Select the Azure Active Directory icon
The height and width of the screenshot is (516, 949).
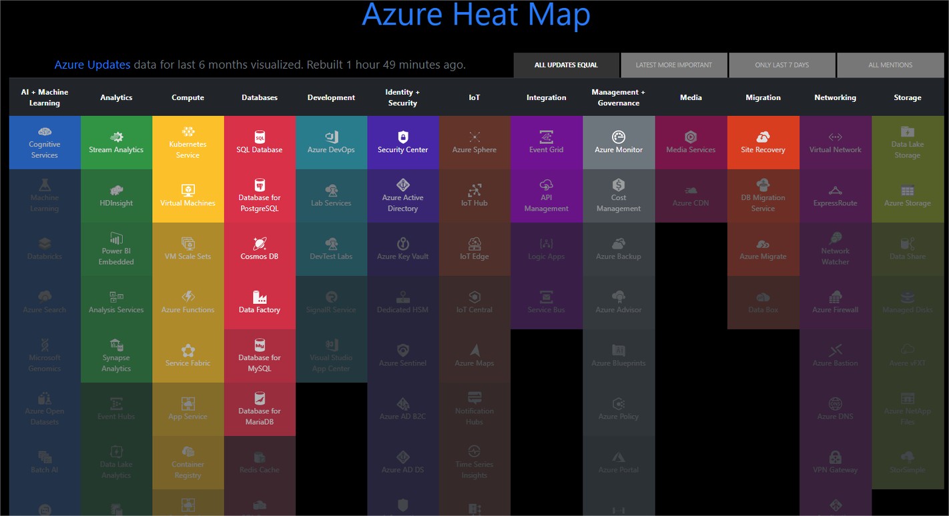coord(402,185)
